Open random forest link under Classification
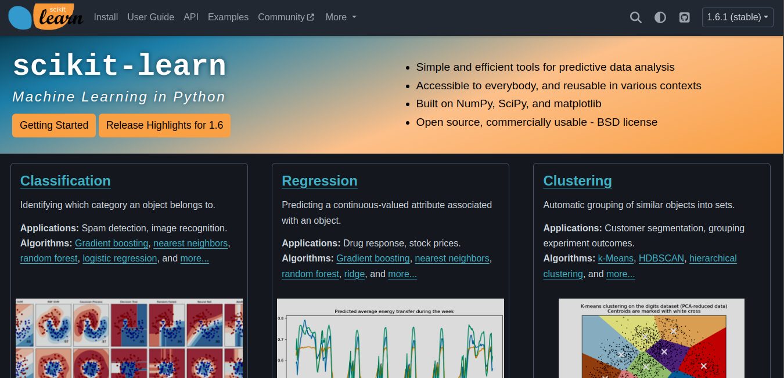The width and height of the screenshot is (784, 378). pyautogui.click(x=49, y=258)
